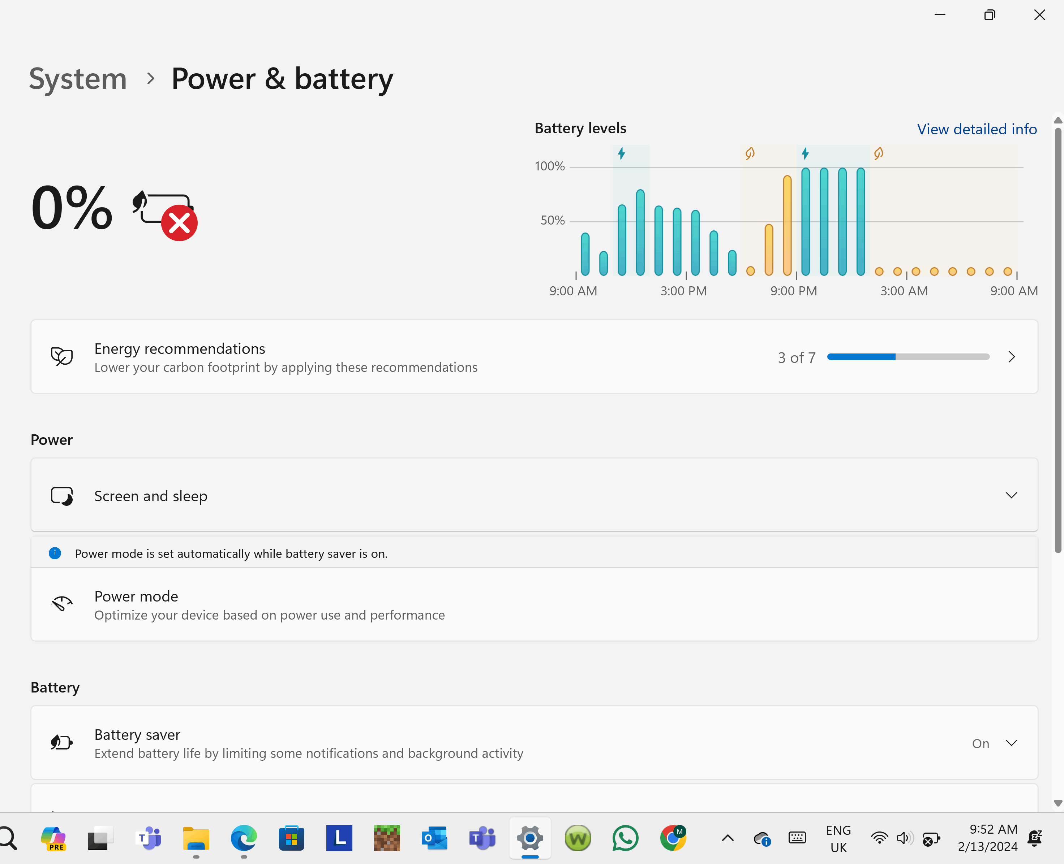This screenshot has height=864, width=1064.
Task: Open File Explorer from the taskbar
Action: pos(196,838)
